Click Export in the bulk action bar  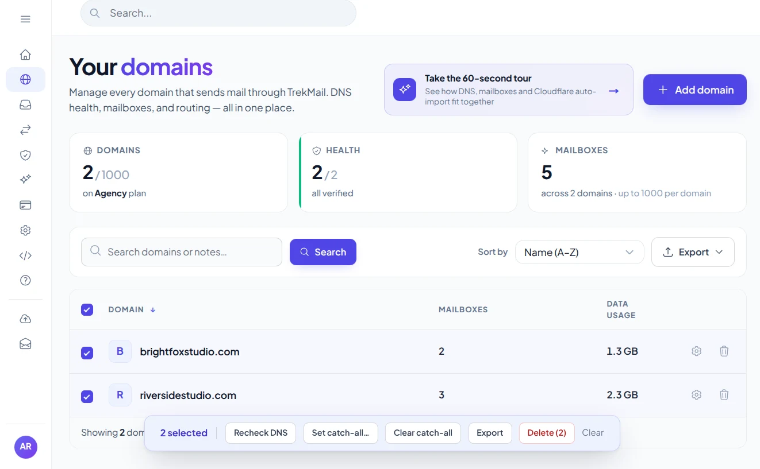[x=490, y=433]
